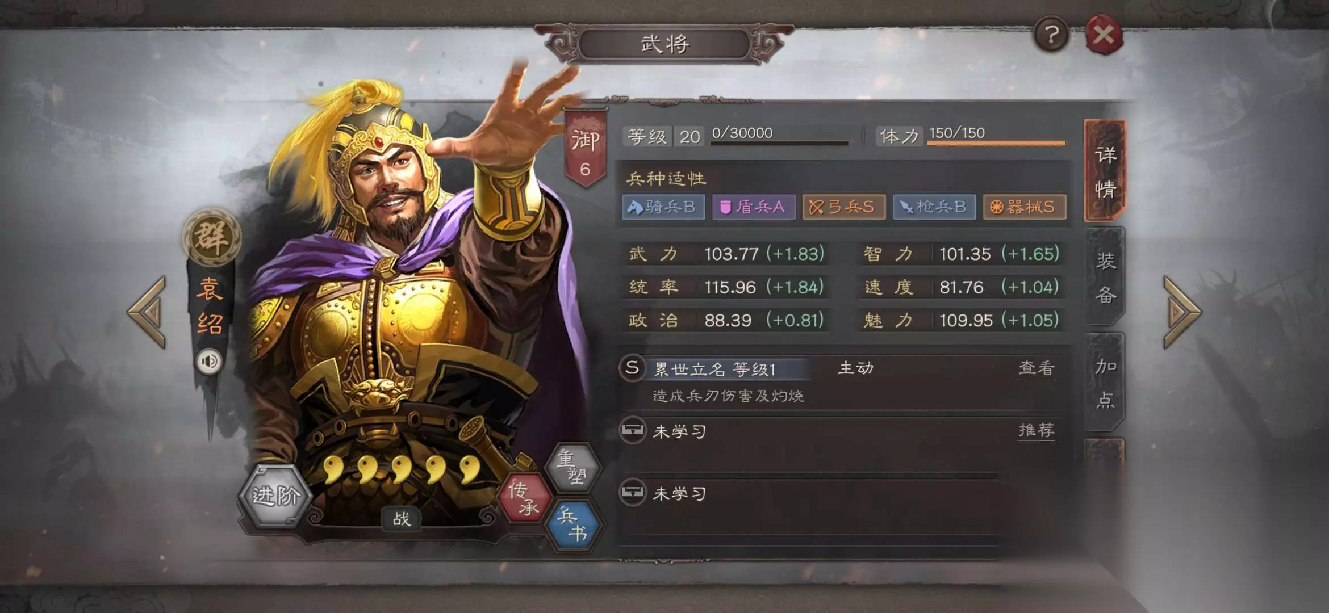Tap the 战 label under portrait
Viewport: 1329px width, 613px height.
pyautogui.click(x=401, y=519)
